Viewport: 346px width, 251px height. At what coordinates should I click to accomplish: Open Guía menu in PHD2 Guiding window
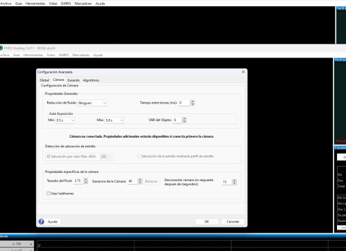point(17,55)
